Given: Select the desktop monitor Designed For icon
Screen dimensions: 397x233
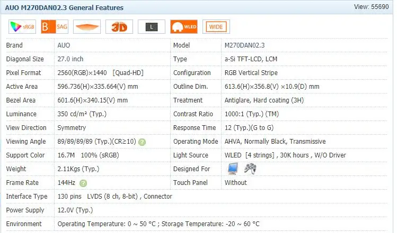Looking at the screenshot, I should pos(233,169).
